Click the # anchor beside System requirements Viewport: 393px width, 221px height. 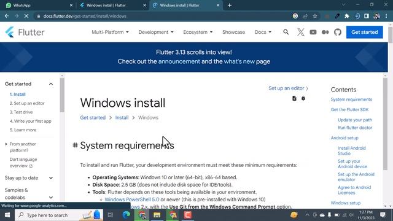75,145
